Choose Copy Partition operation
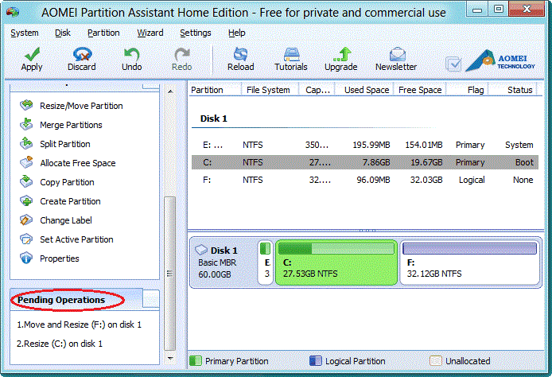Image resolution: width=552 pixels, height=377 pixels. [68, 182]
